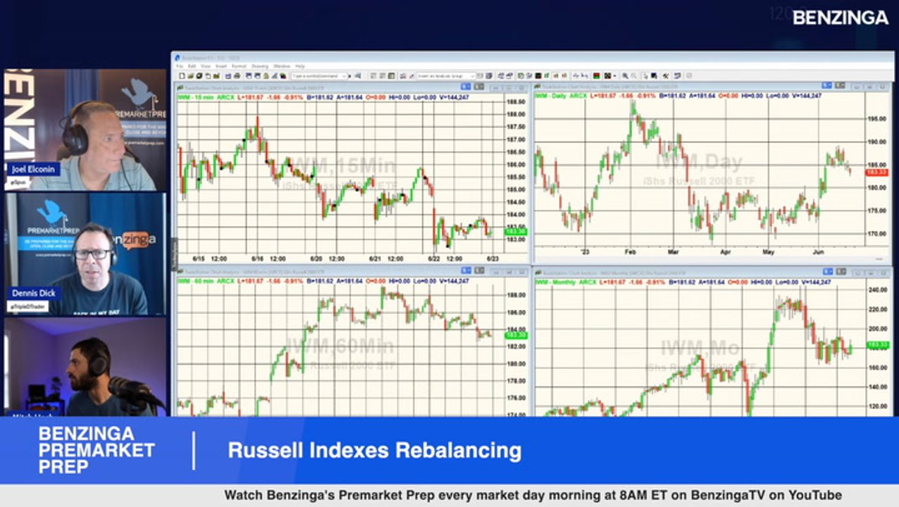Open the Drawing menu
899x507 pixels.
pos(260,65)
